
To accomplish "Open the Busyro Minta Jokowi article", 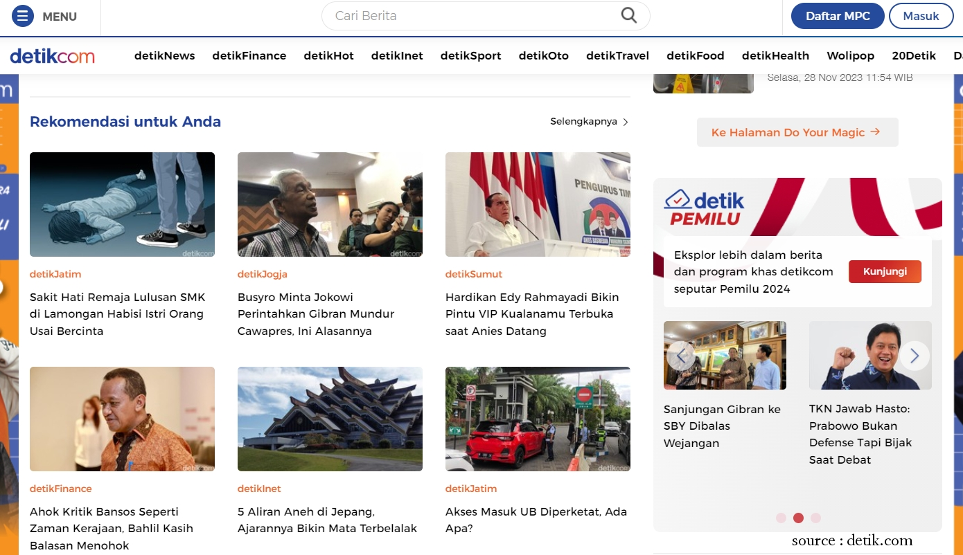I will coord(316,314).
